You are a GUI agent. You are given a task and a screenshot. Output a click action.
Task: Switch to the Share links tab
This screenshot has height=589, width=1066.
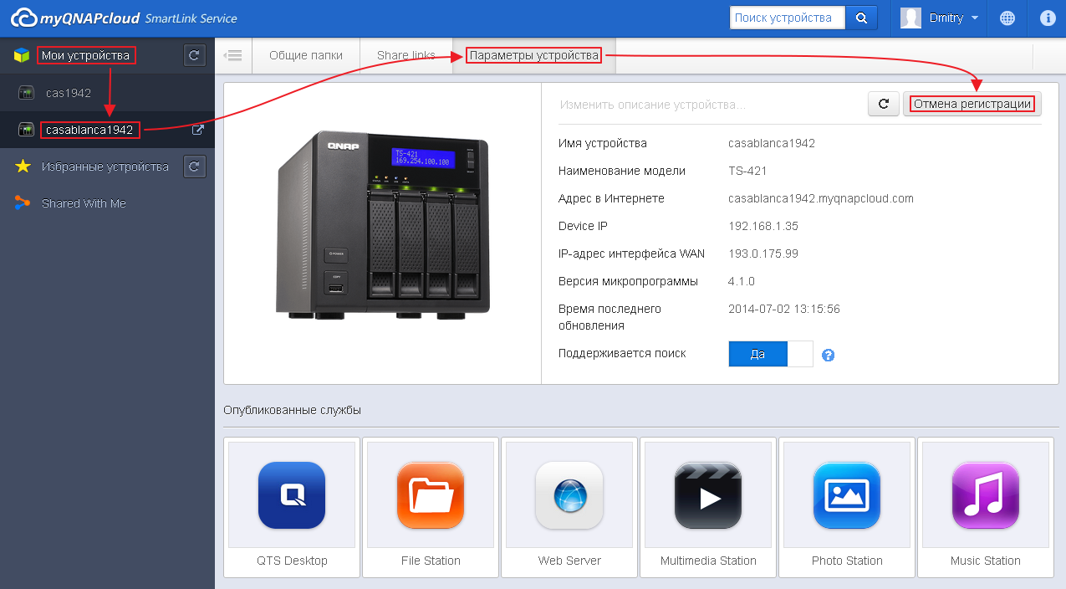(x=406, y=56)
